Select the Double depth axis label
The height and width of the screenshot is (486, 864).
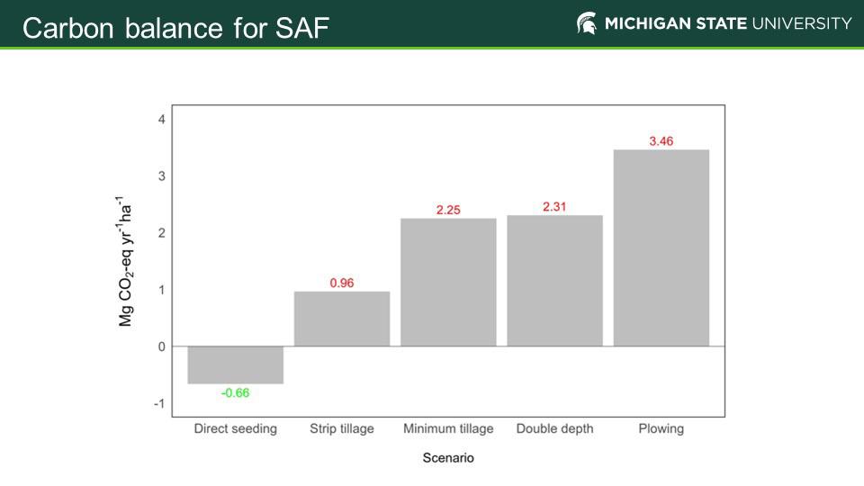pyautogui.click(x=554, y=428)
